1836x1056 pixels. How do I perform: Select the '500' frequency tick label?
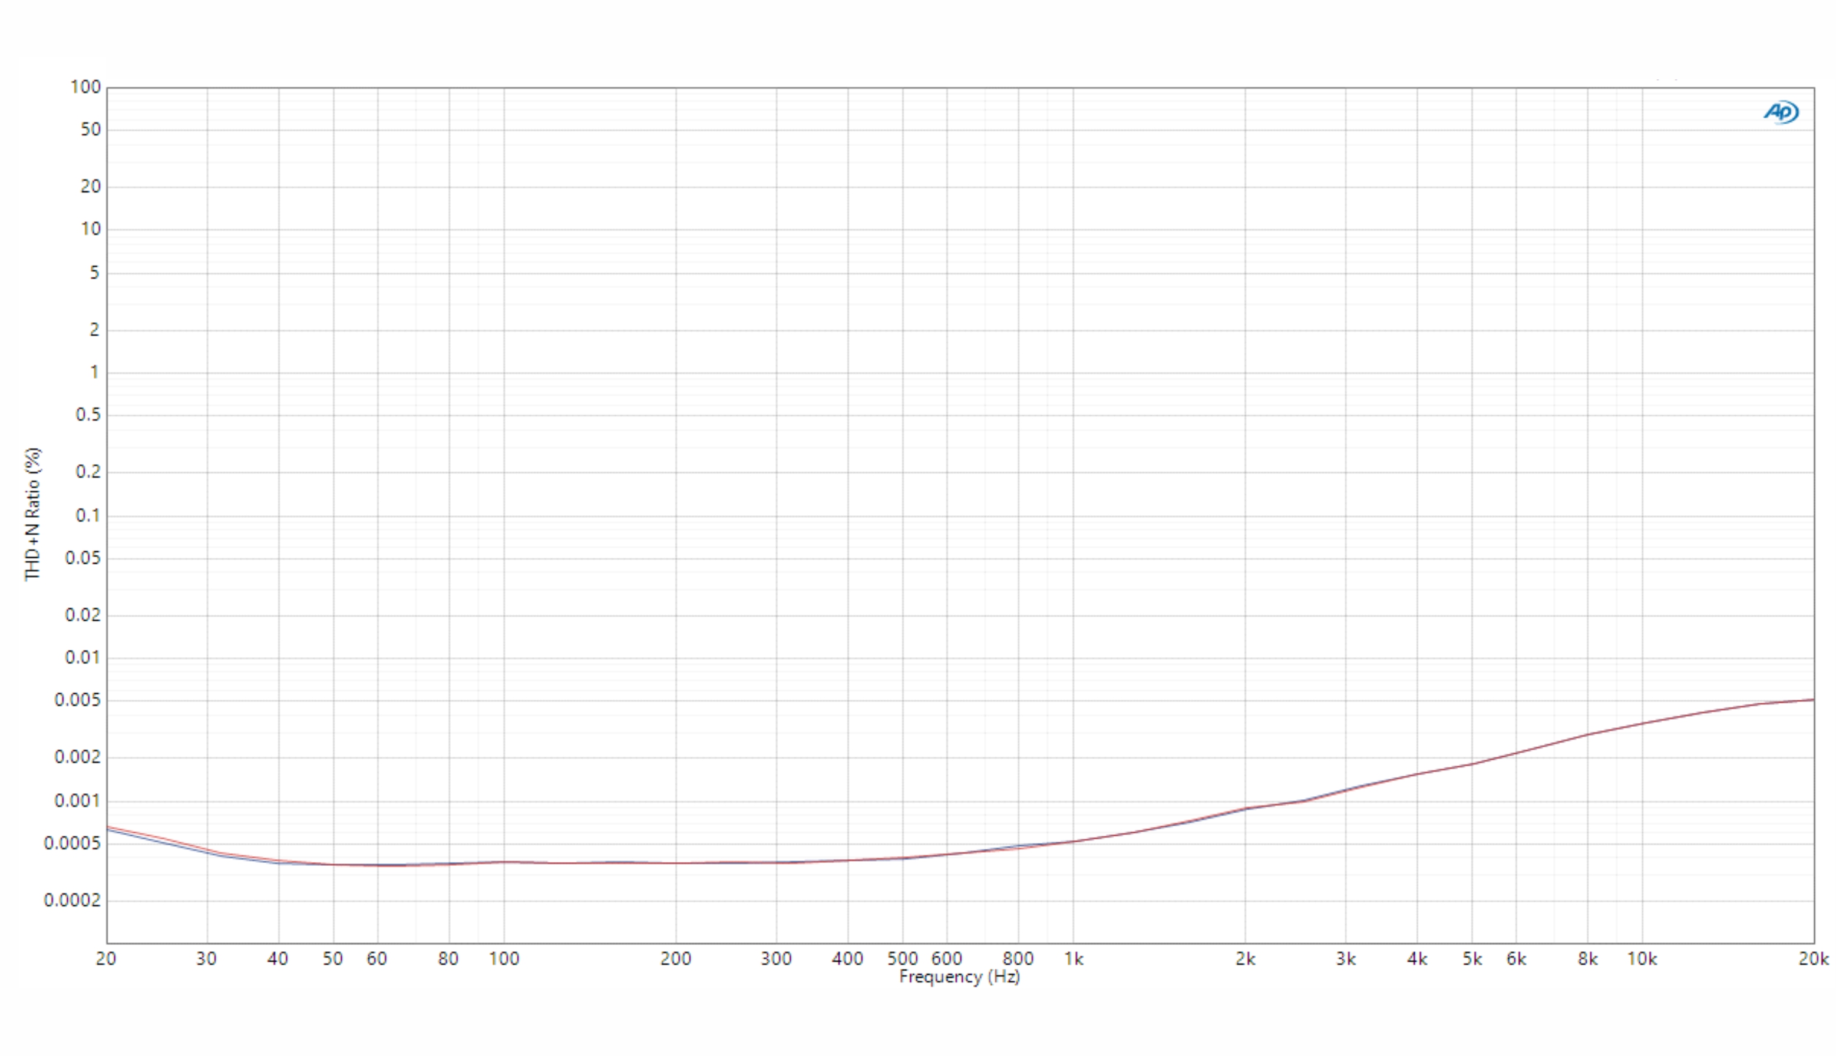903,959
